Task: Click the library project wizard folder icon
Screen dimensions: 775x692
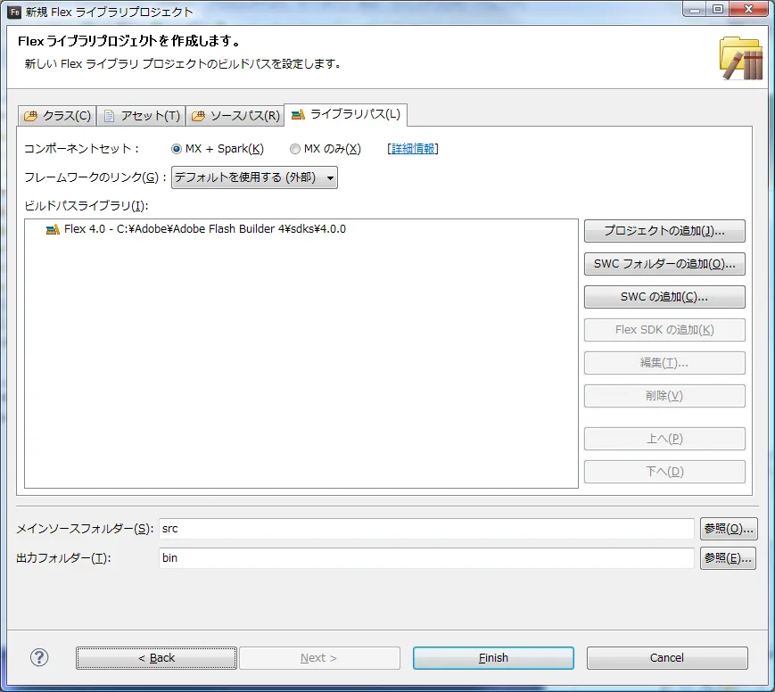Action: click(x=741, y=58)
